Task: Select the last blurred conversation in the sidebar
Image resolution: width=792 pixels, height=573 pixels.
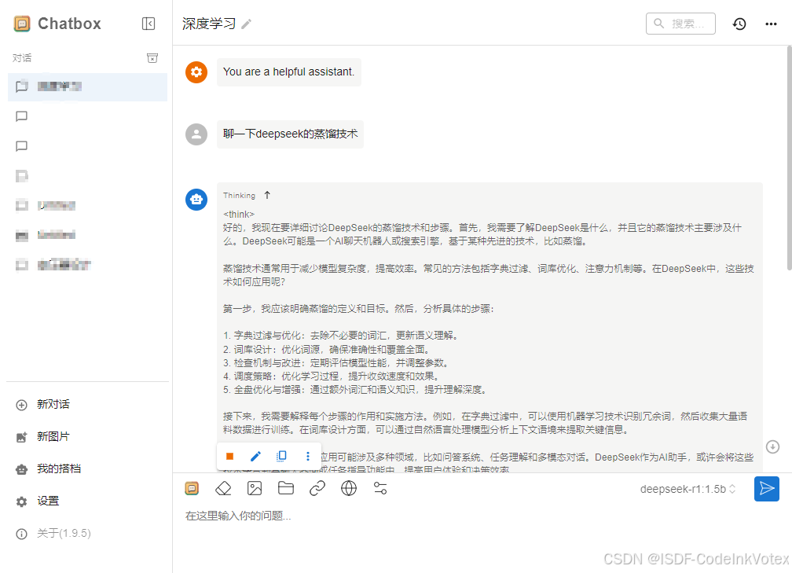Action: pyautogui.click(x=87, y=264)
